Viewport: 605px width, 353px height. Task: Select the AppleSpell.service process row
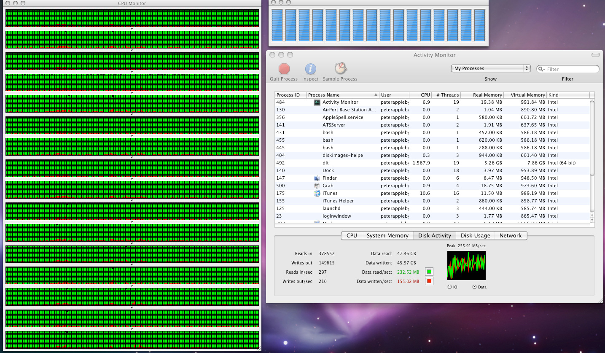(432, 117)
